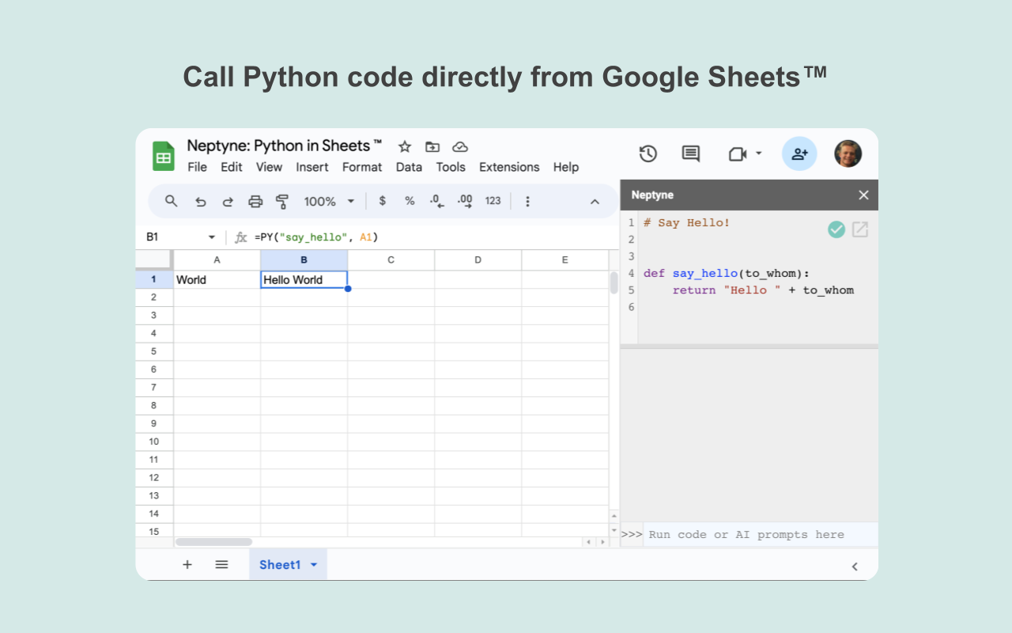Select column C header

pos(391,260)
